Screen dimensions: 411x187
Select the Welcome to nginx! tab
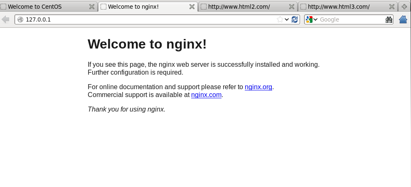148,7
